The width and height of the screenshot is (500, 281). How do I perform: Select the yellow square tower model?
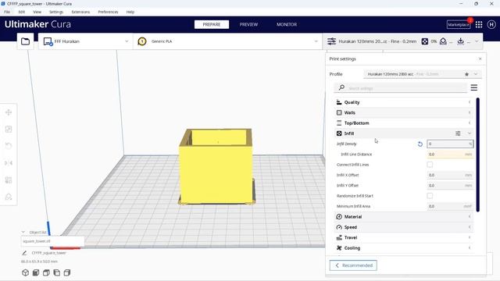click(216, 167)
